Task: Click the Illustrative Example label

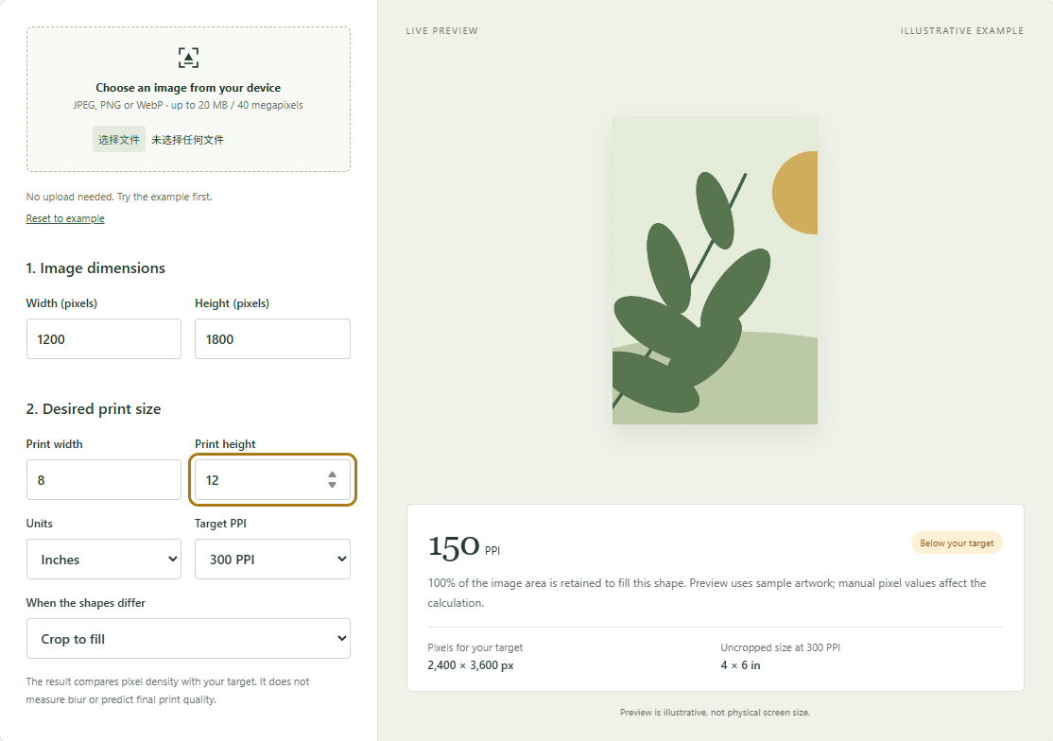Action: pos(961,31)
